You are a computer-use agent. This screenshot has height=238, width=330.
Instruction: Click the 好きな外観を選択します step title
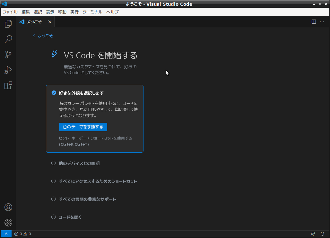(x=81, y=93)
